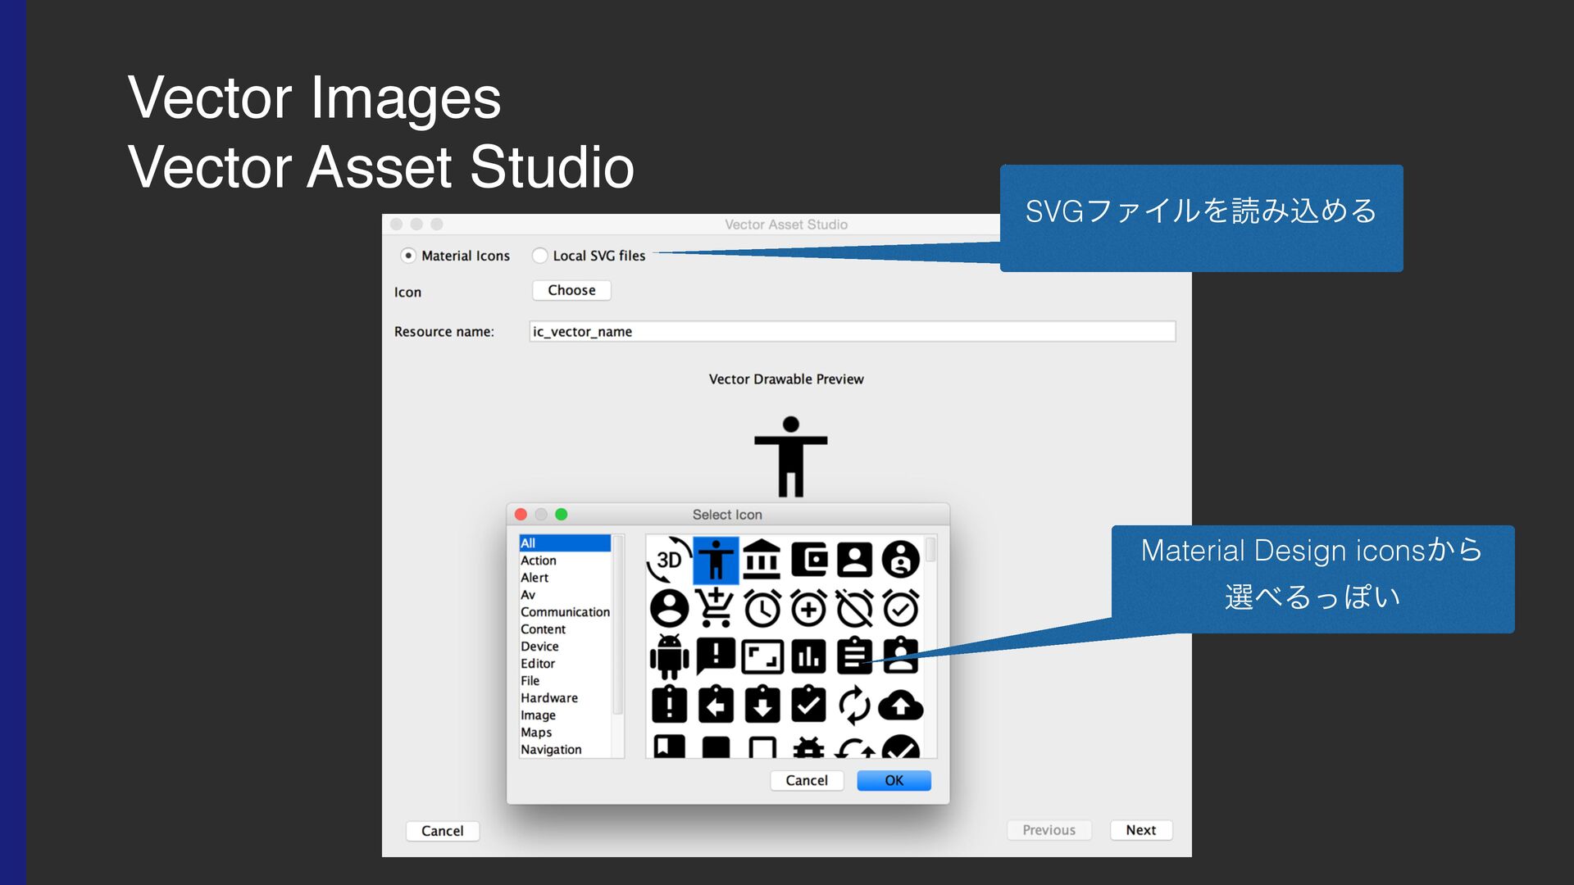The width and height of the screenshot is (1574, 885).
Task: Select the Android robot icon
Action: tap(669, 656)
